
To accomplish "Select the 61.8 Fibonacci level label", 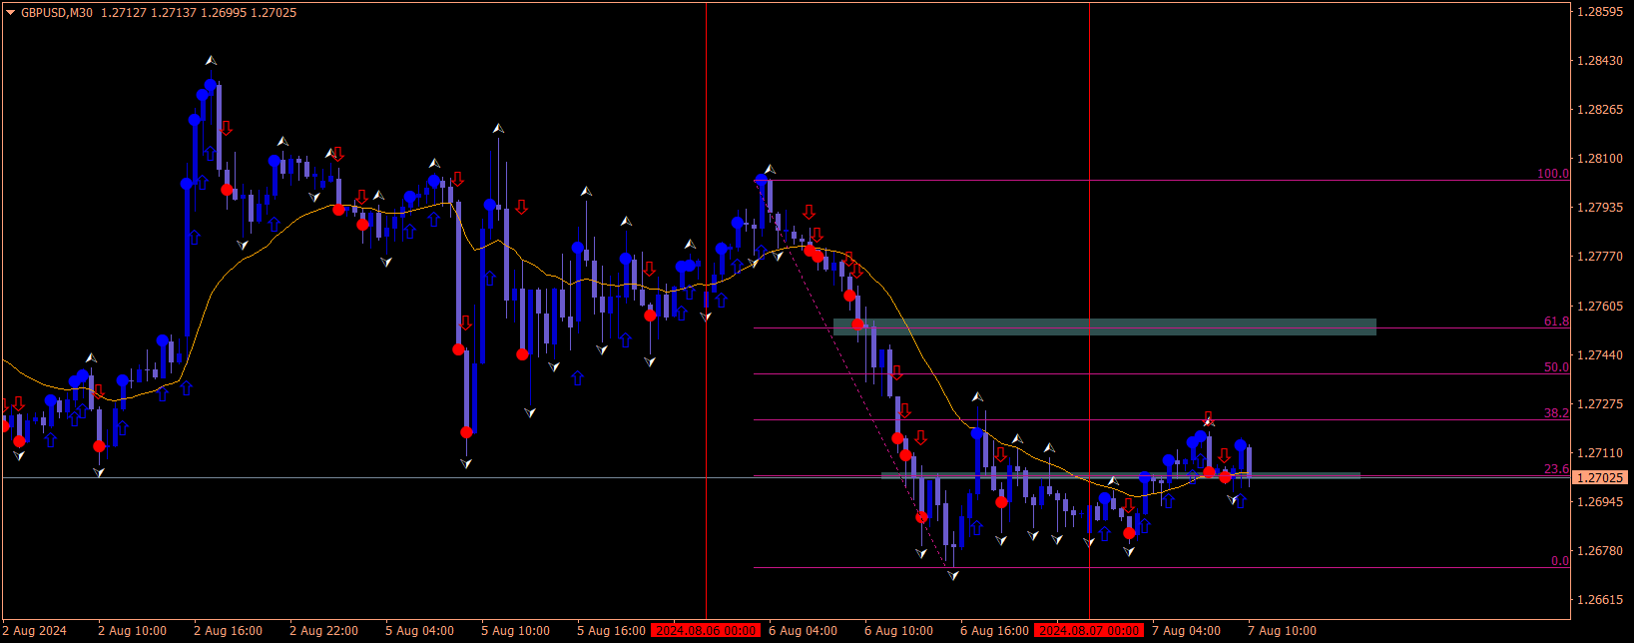I will pos(1556,321).
